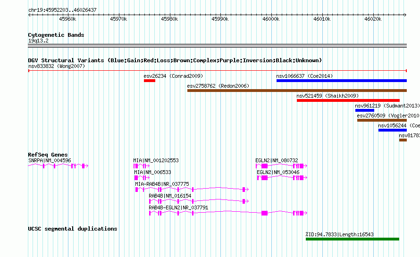Click the nsv833832 thin red span line

[x=218, y=71]
